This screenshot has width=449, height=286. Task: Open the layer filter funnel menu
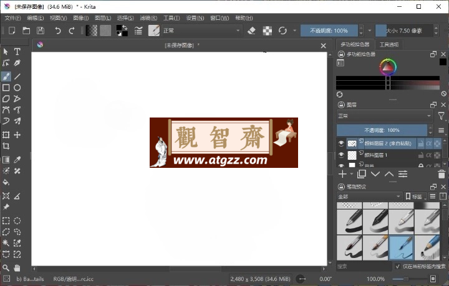point(442,116)
